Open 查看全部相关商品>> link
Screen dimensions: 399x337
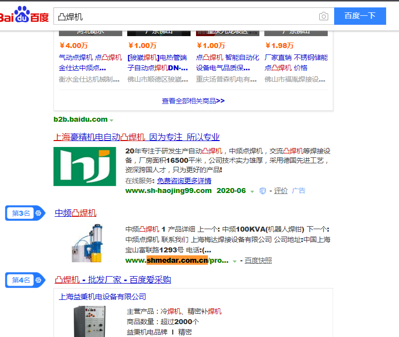coord(193,101)
